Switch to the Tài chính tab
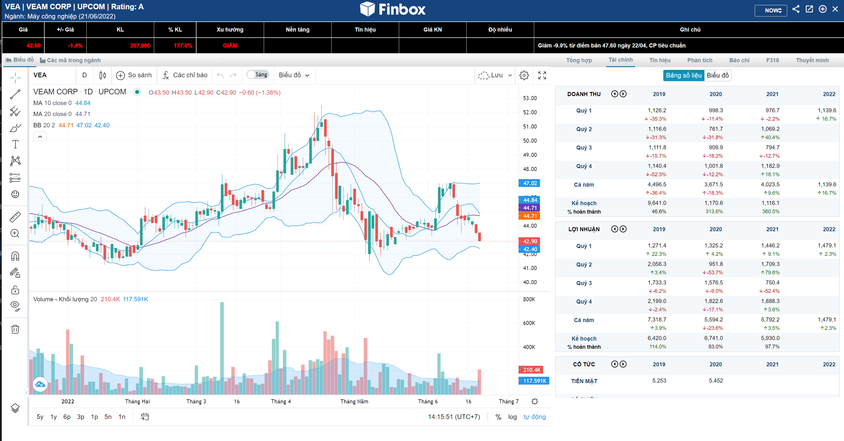844x441 pixels. 621,60
